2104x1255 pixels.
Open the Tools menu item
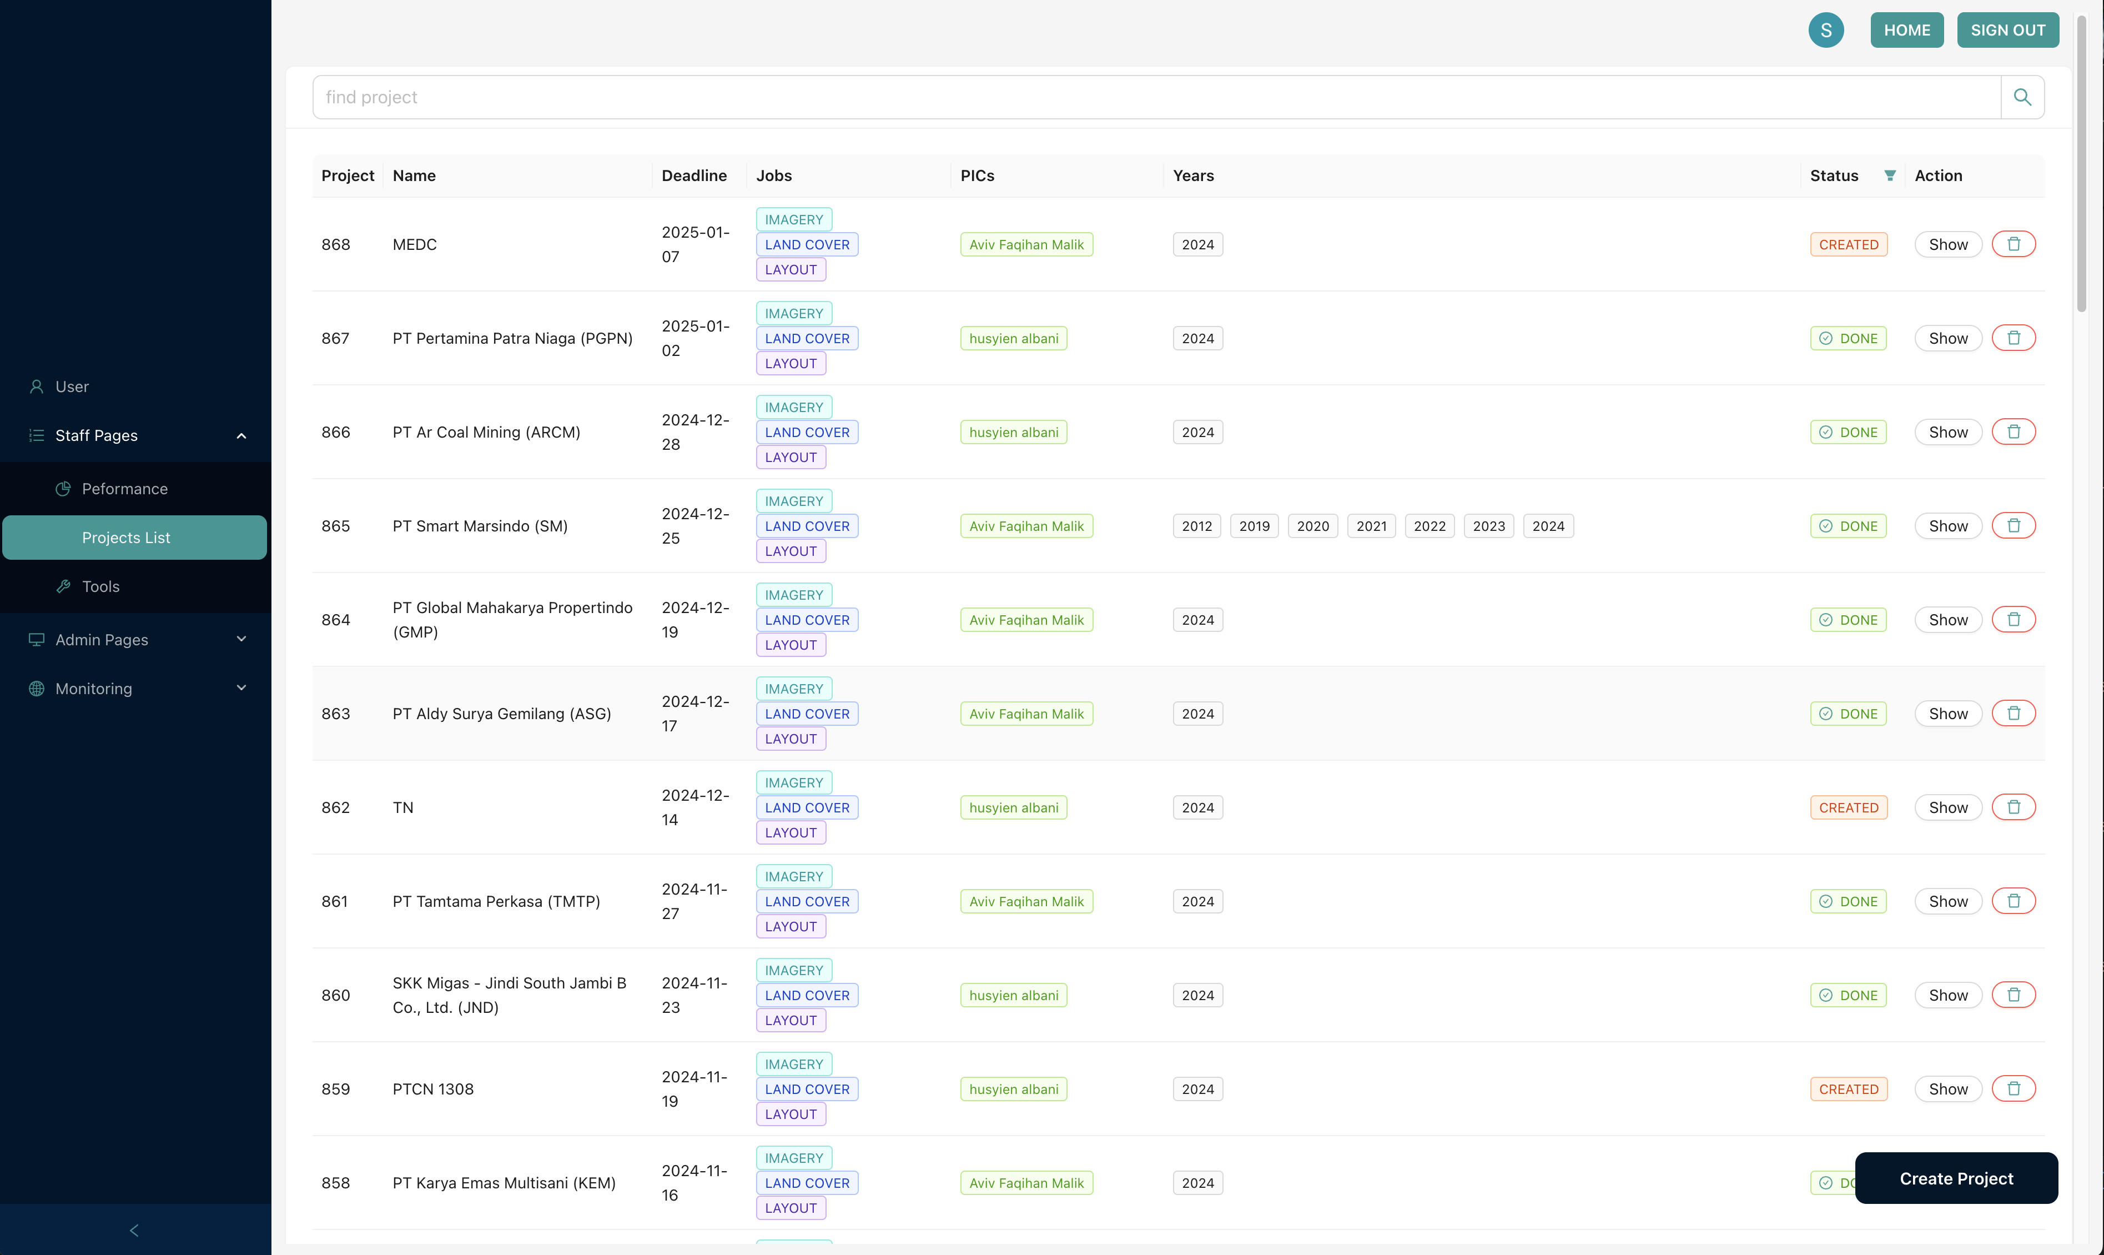(x=100, y=587)
